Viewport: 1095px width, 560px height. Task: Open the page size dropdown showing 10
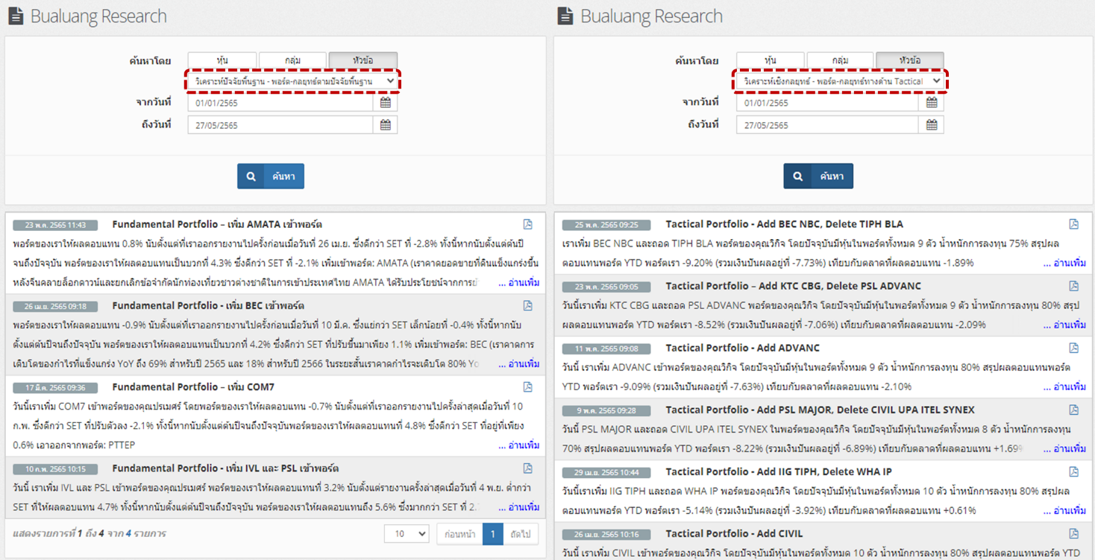point(407,534)
